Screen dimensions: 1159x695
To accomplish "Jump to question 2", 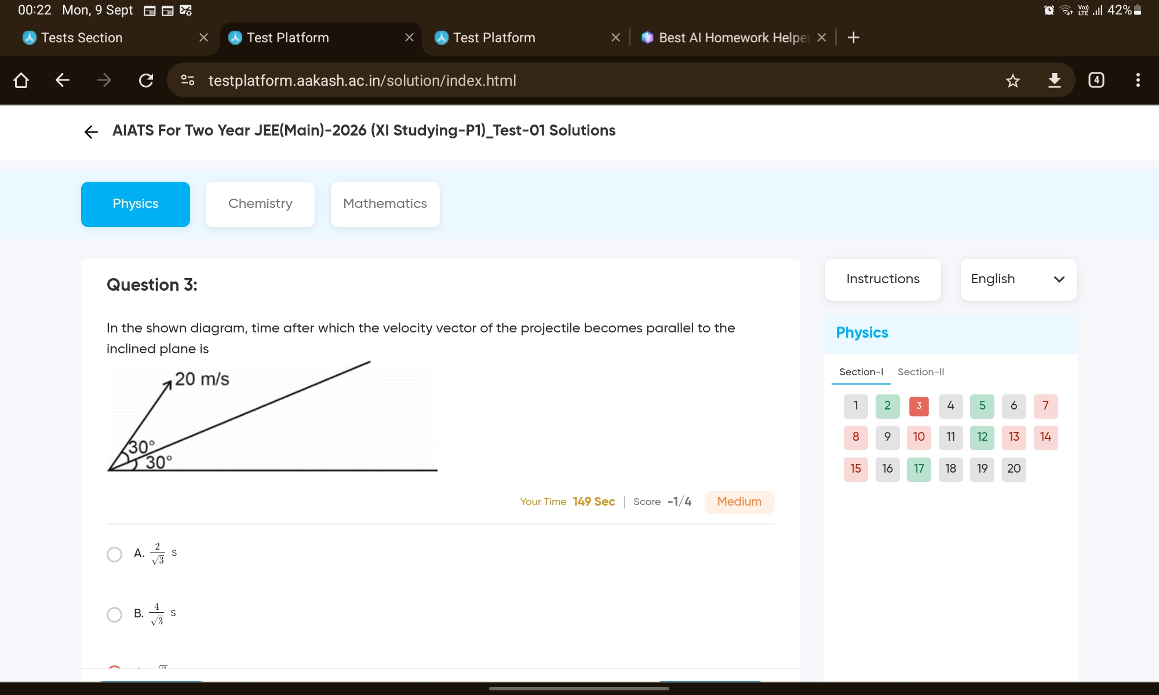I will click(887, 406).
